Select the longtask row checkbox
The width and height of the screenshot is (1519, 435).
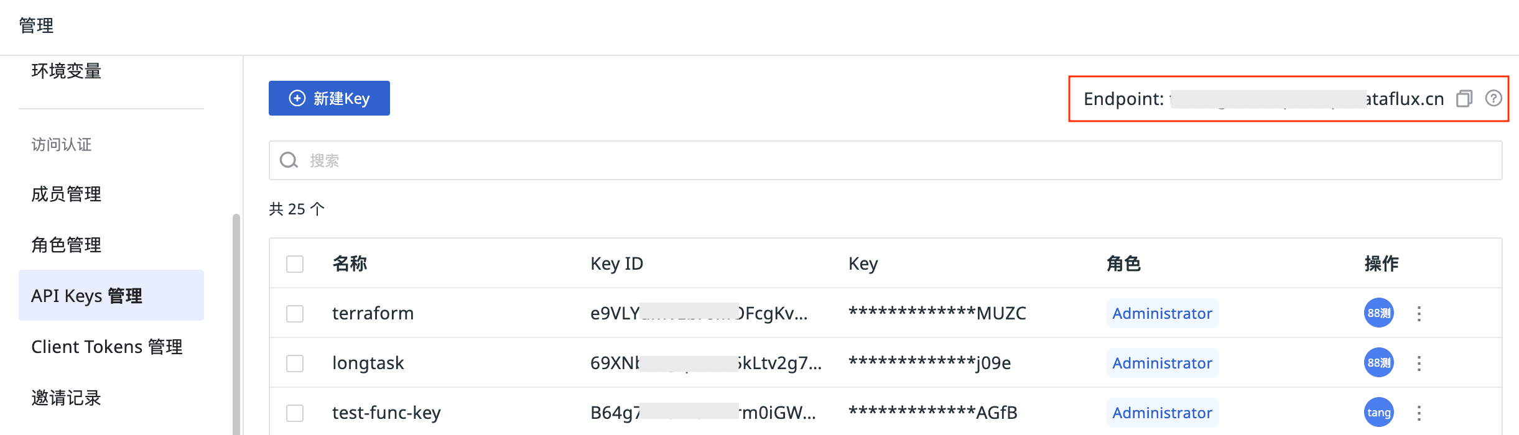295,364
